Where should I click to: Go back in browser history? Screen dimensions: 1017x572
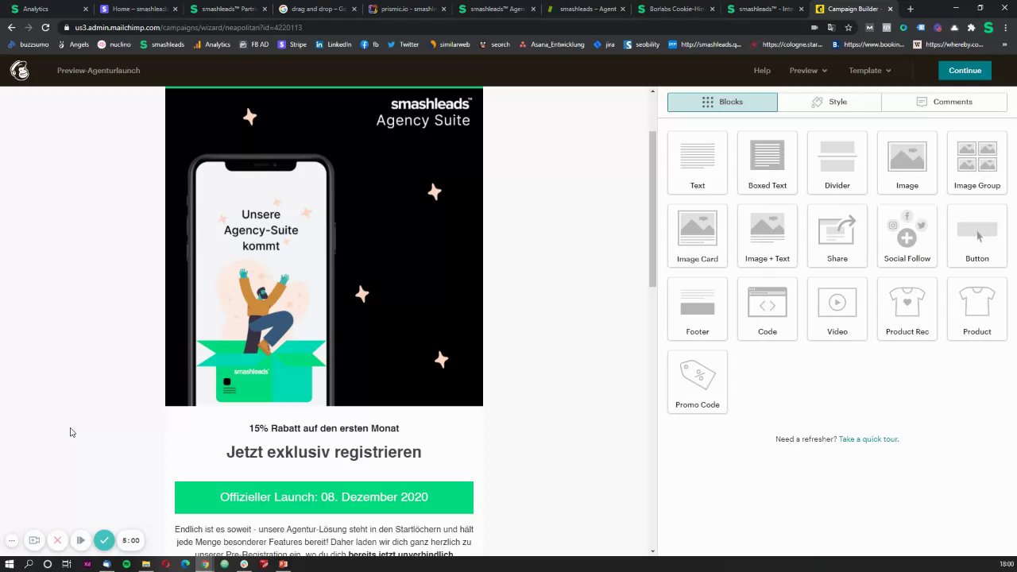pos(11,27)
